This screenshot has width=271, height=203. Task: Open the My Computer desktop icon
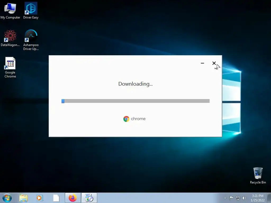10,11
